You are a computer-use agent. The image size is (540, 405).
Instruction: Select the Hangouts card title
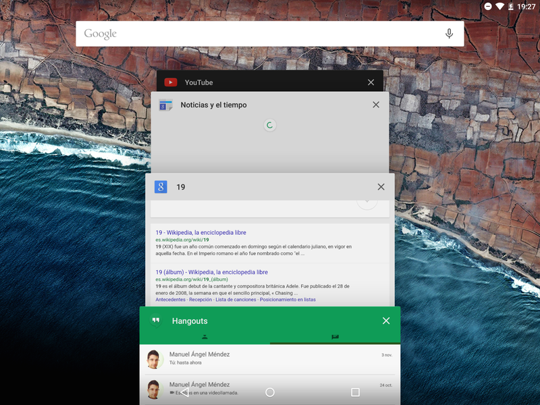[x=190, y=321]
